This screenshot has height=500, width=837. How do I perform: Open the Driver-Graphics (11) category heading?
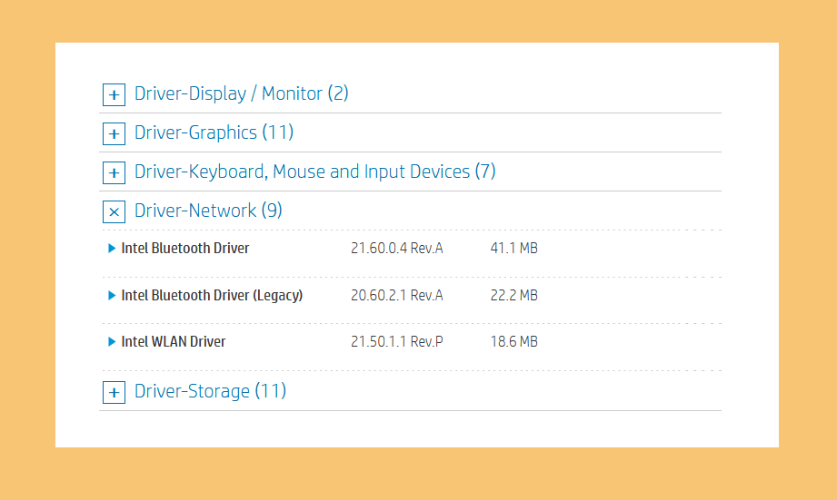(x=214, y=132)
